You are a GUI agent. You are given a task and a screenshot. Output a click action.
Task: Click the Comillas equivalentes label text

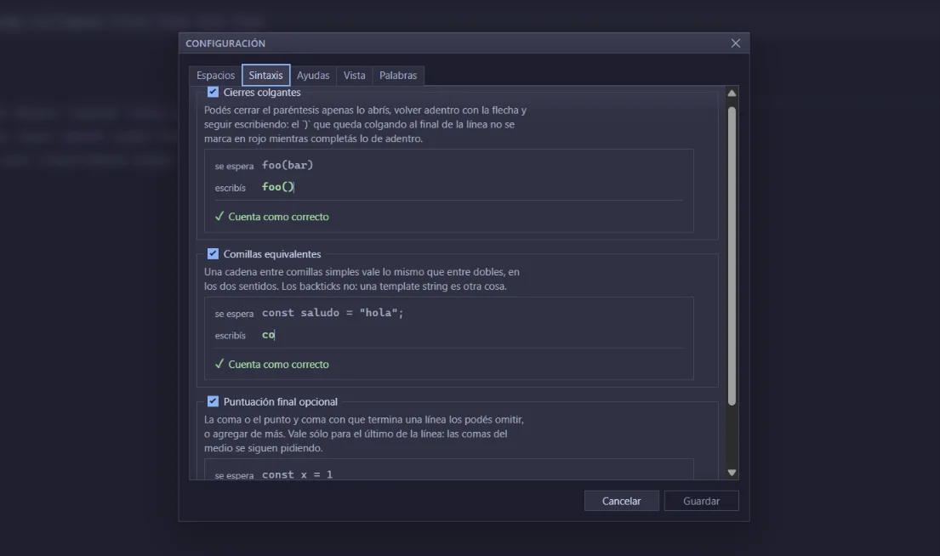[x=272, y=254]
